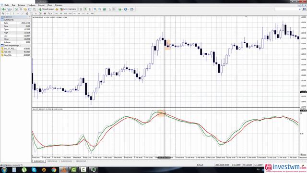Open the profiles toolbar icon

[9, 9]
